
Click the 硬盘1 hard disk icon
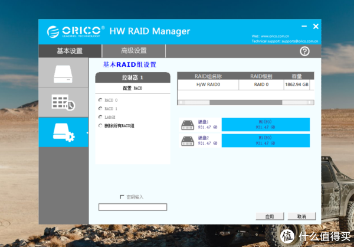[189, 125]
